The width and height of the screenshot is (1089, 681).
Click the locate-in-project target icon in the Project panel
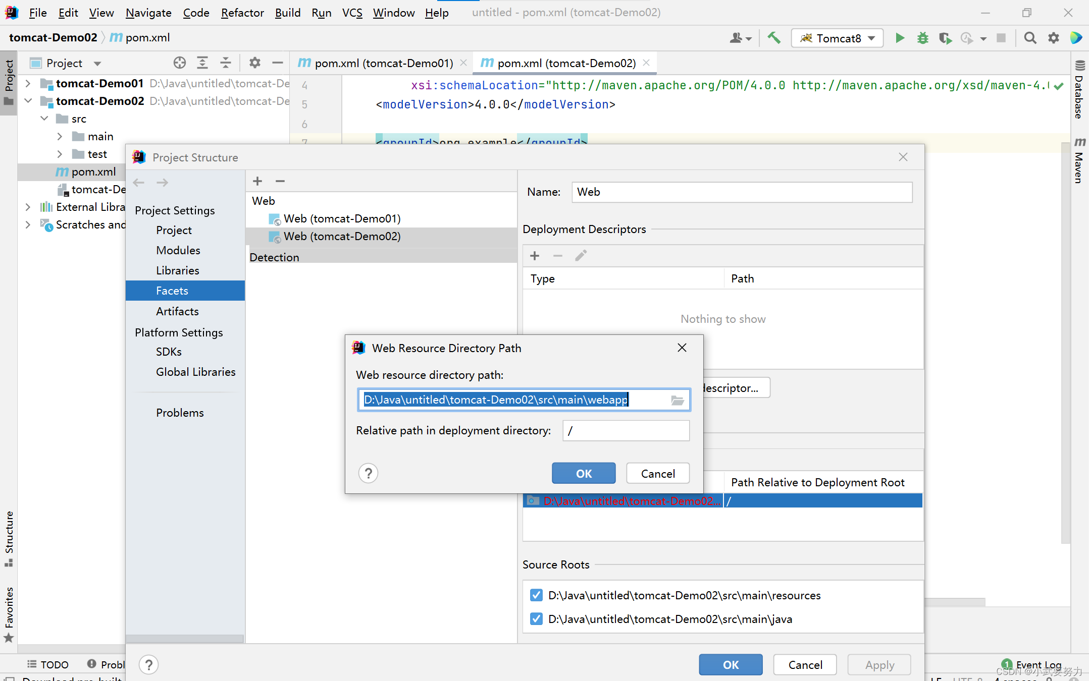pyautogui.click(x=179, y=63)
